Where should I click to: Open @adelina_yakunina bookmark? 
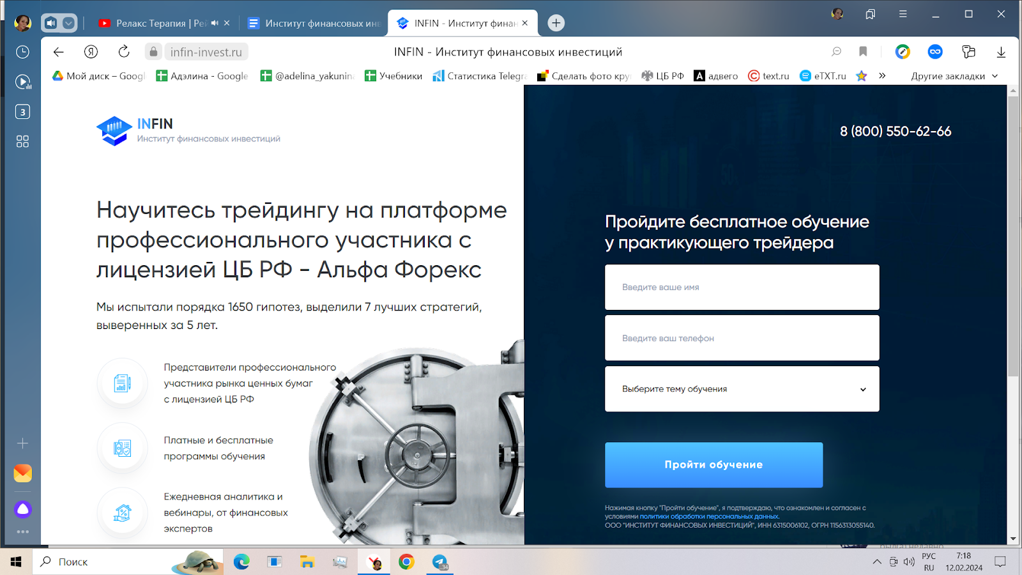[307, 76]
